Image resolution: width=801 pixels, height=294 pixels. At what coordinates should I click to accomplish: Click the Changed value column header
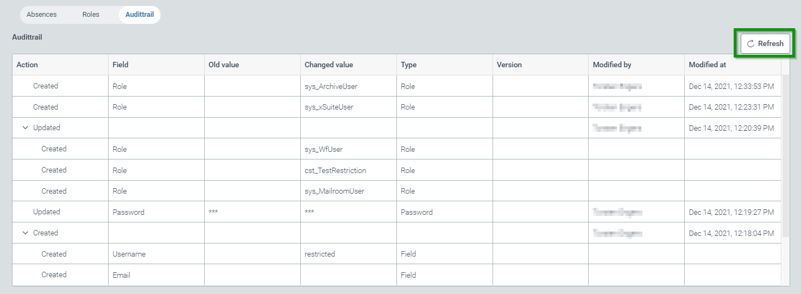(329, 65)
